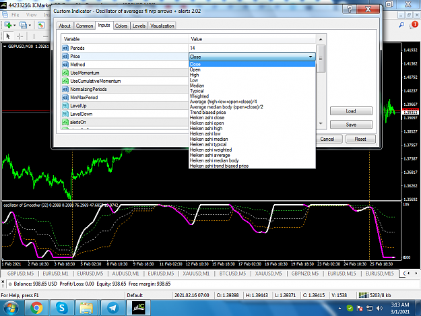Switch to the Colors tab
Image resolution: width=421 pixels, height=316 pixels.
[x=121, y=26]
